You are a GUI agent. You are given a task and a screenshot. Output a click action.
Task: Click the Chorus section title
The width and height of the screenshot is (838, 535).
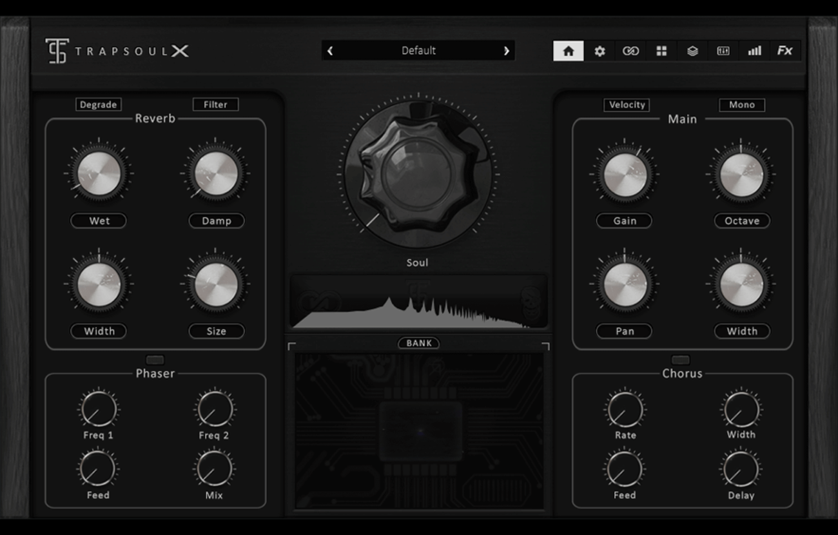682,373
